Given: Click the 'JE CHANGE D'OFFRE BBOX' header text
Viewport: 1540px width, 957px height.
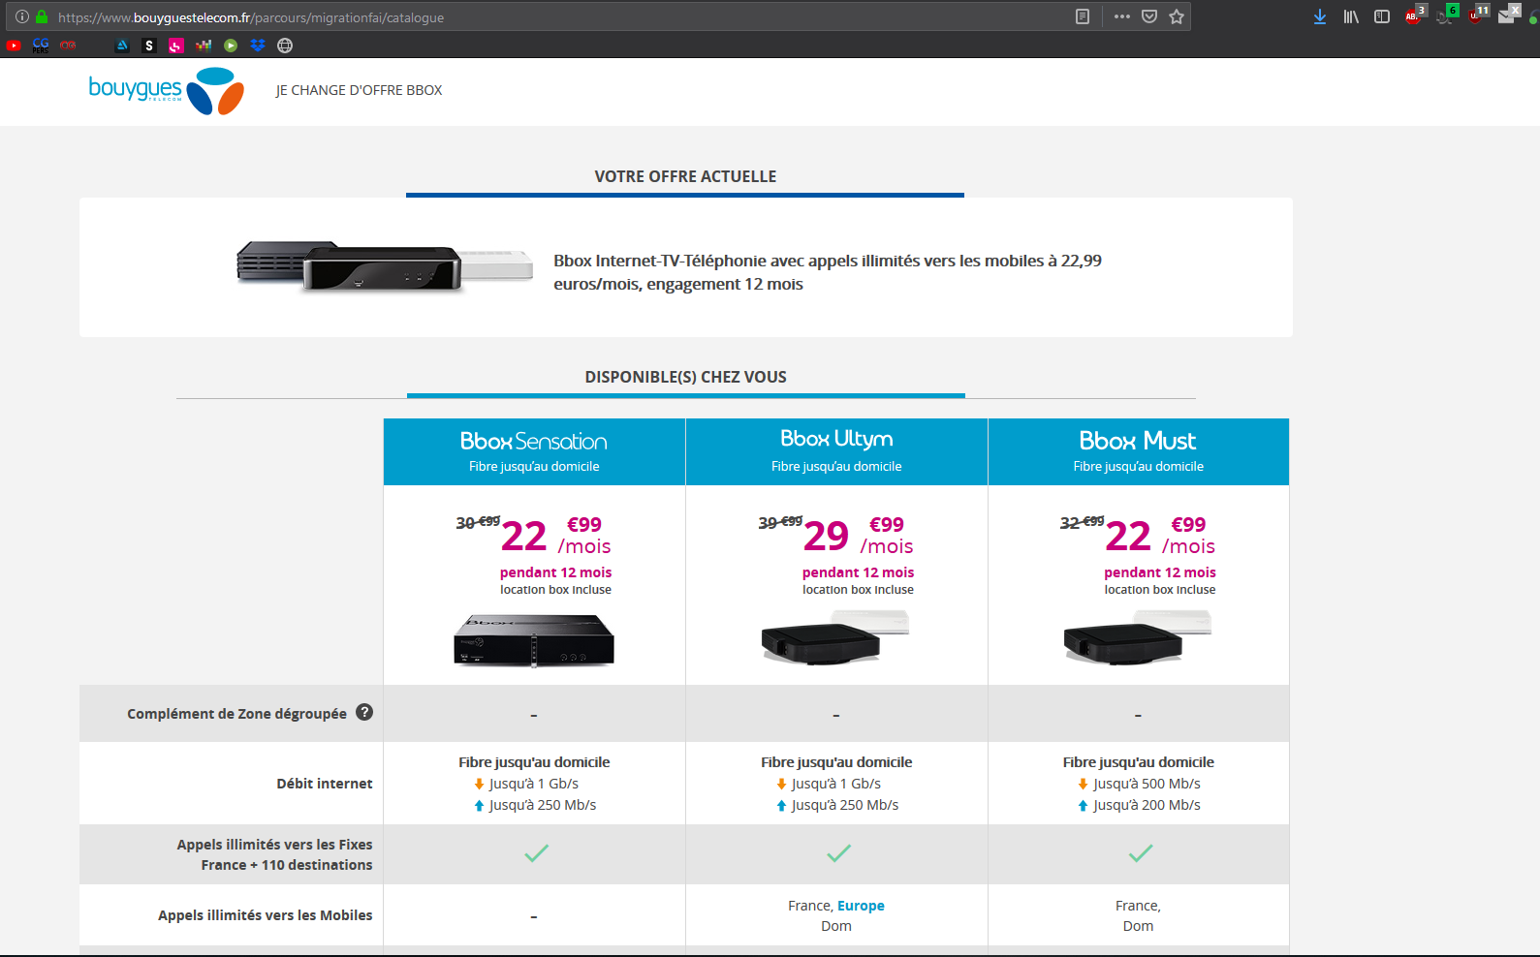Looking at the screenshot, I should click(x=359, y=90).
